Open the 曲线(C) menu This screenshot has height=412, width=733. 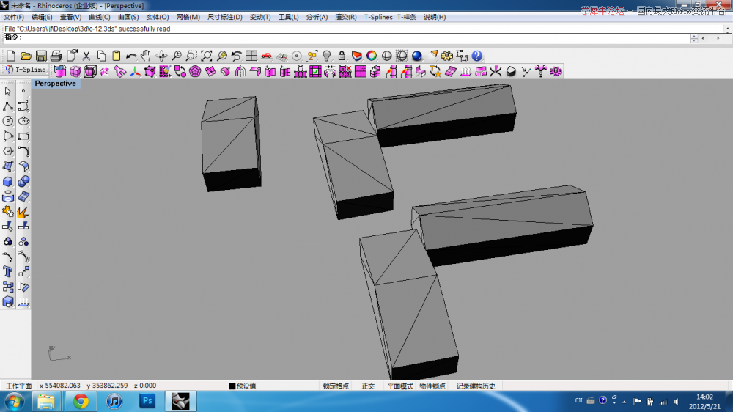(x=100, y=17)
